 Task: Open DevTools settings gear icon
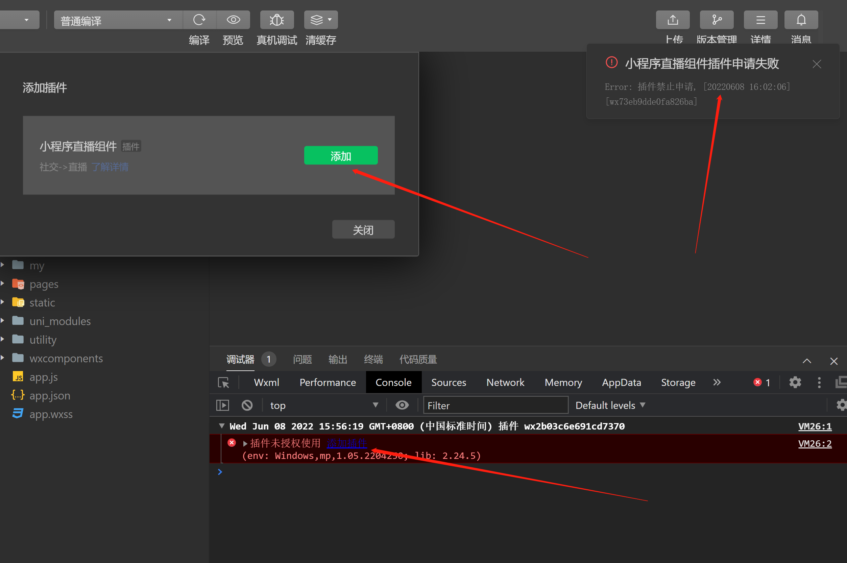click(x=795, y=383)
